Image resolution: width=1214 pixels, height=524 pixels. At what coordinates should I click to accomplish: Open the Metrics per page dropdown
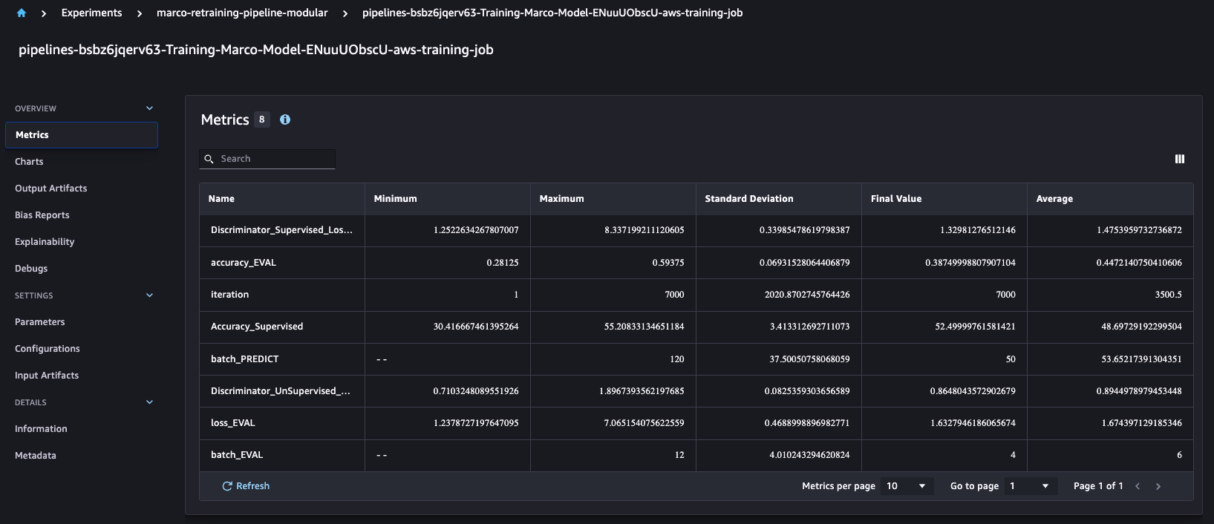(906, 486)
